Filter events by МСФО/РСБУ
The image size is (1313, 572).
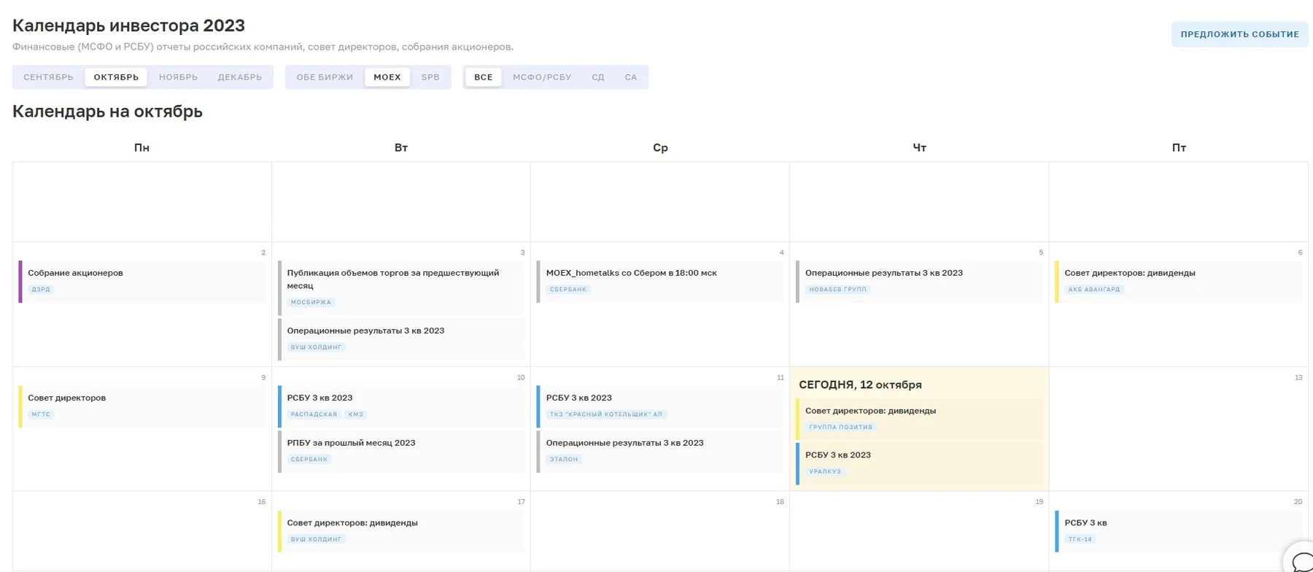point(542,77)
